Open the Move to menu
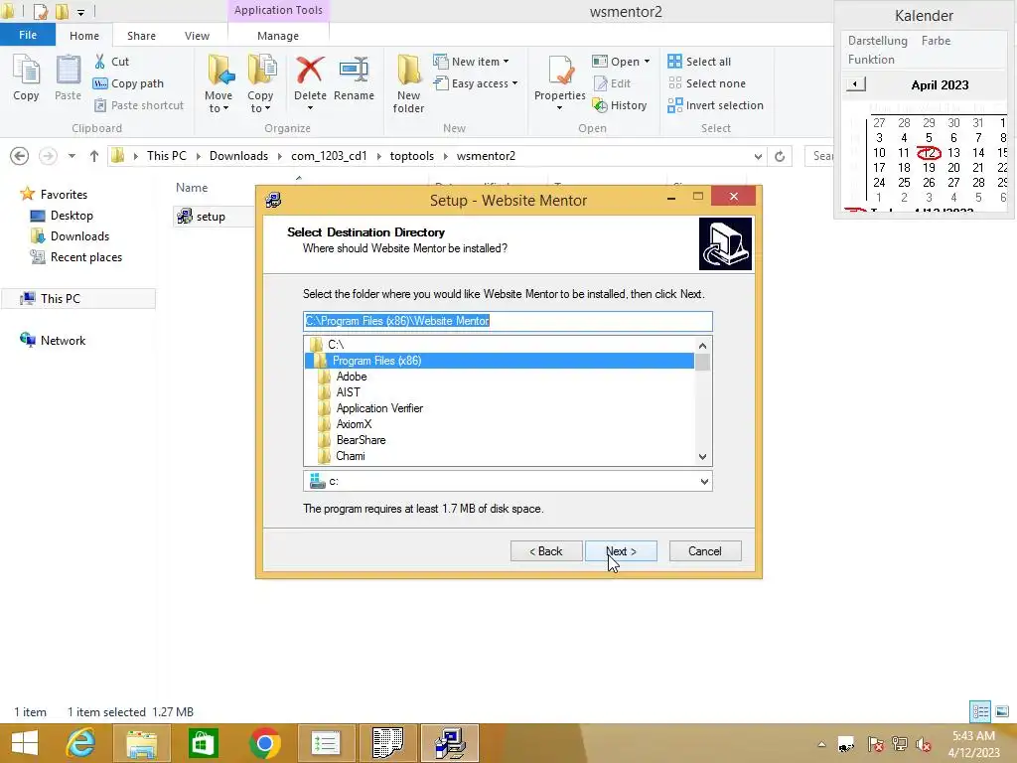The height and width of the screenshot is (763, 1017). point(218,83)
